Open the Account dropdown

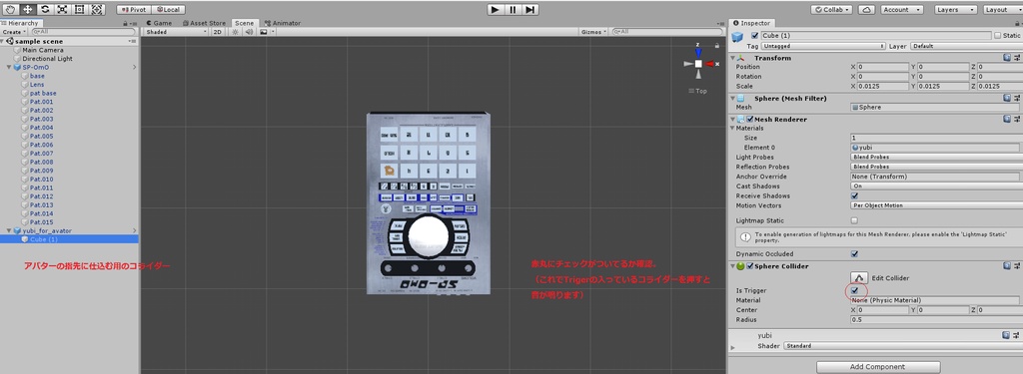(x=902, y=10)
